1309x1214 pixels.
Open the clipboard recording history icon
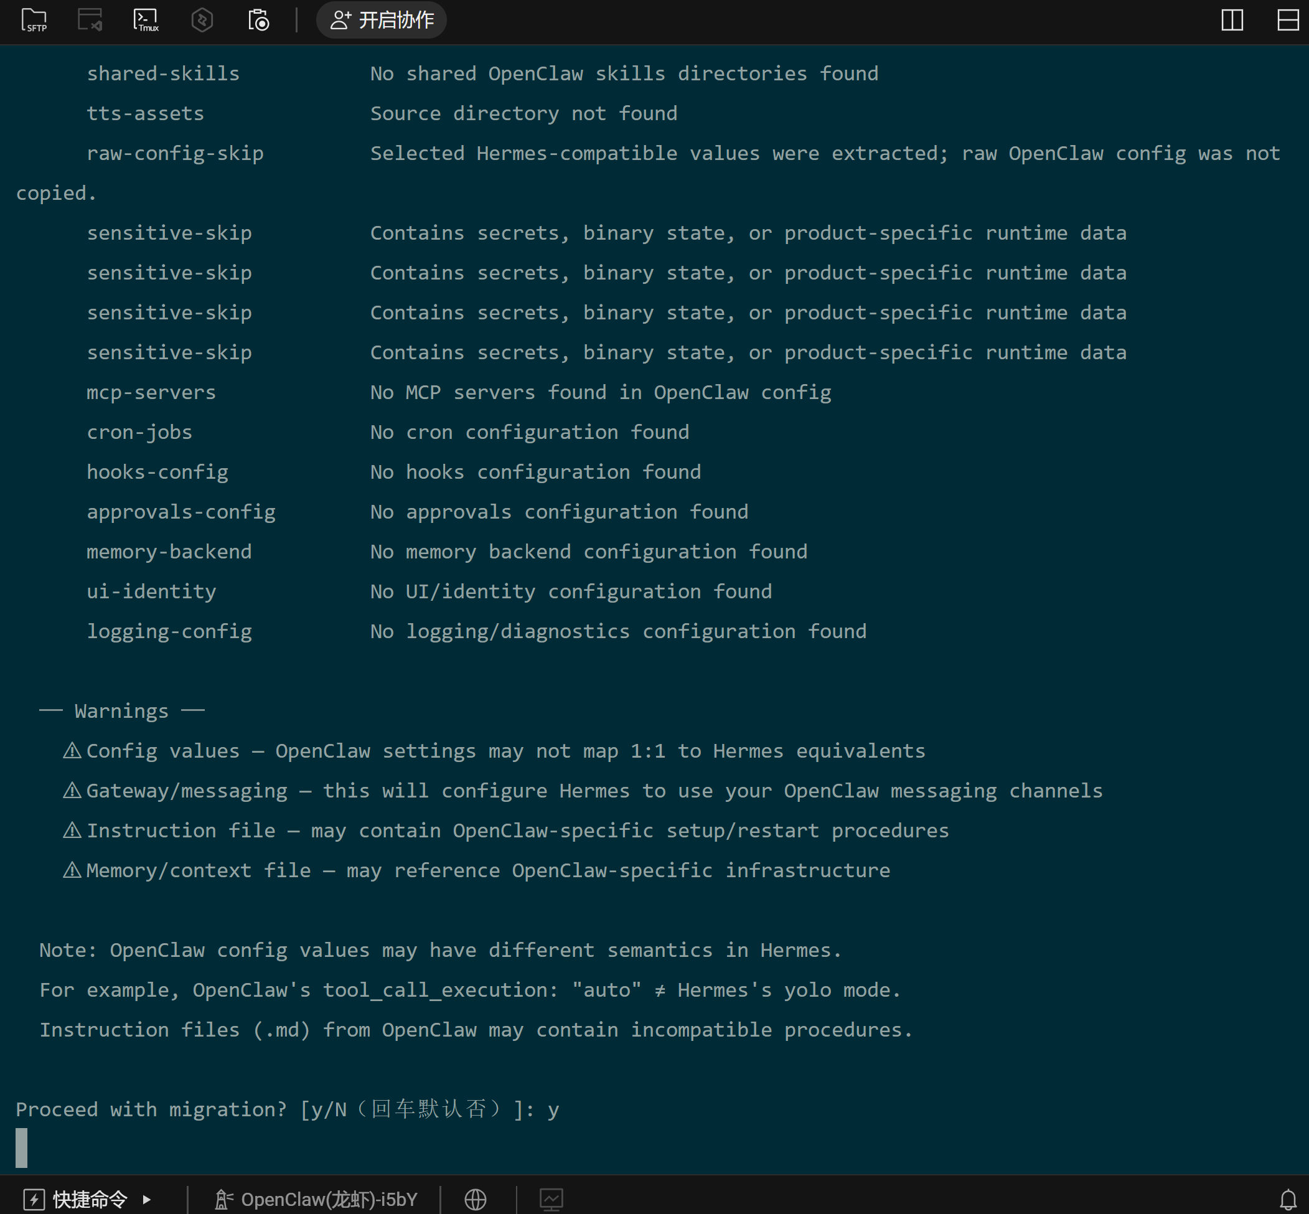tap(258, 20)
